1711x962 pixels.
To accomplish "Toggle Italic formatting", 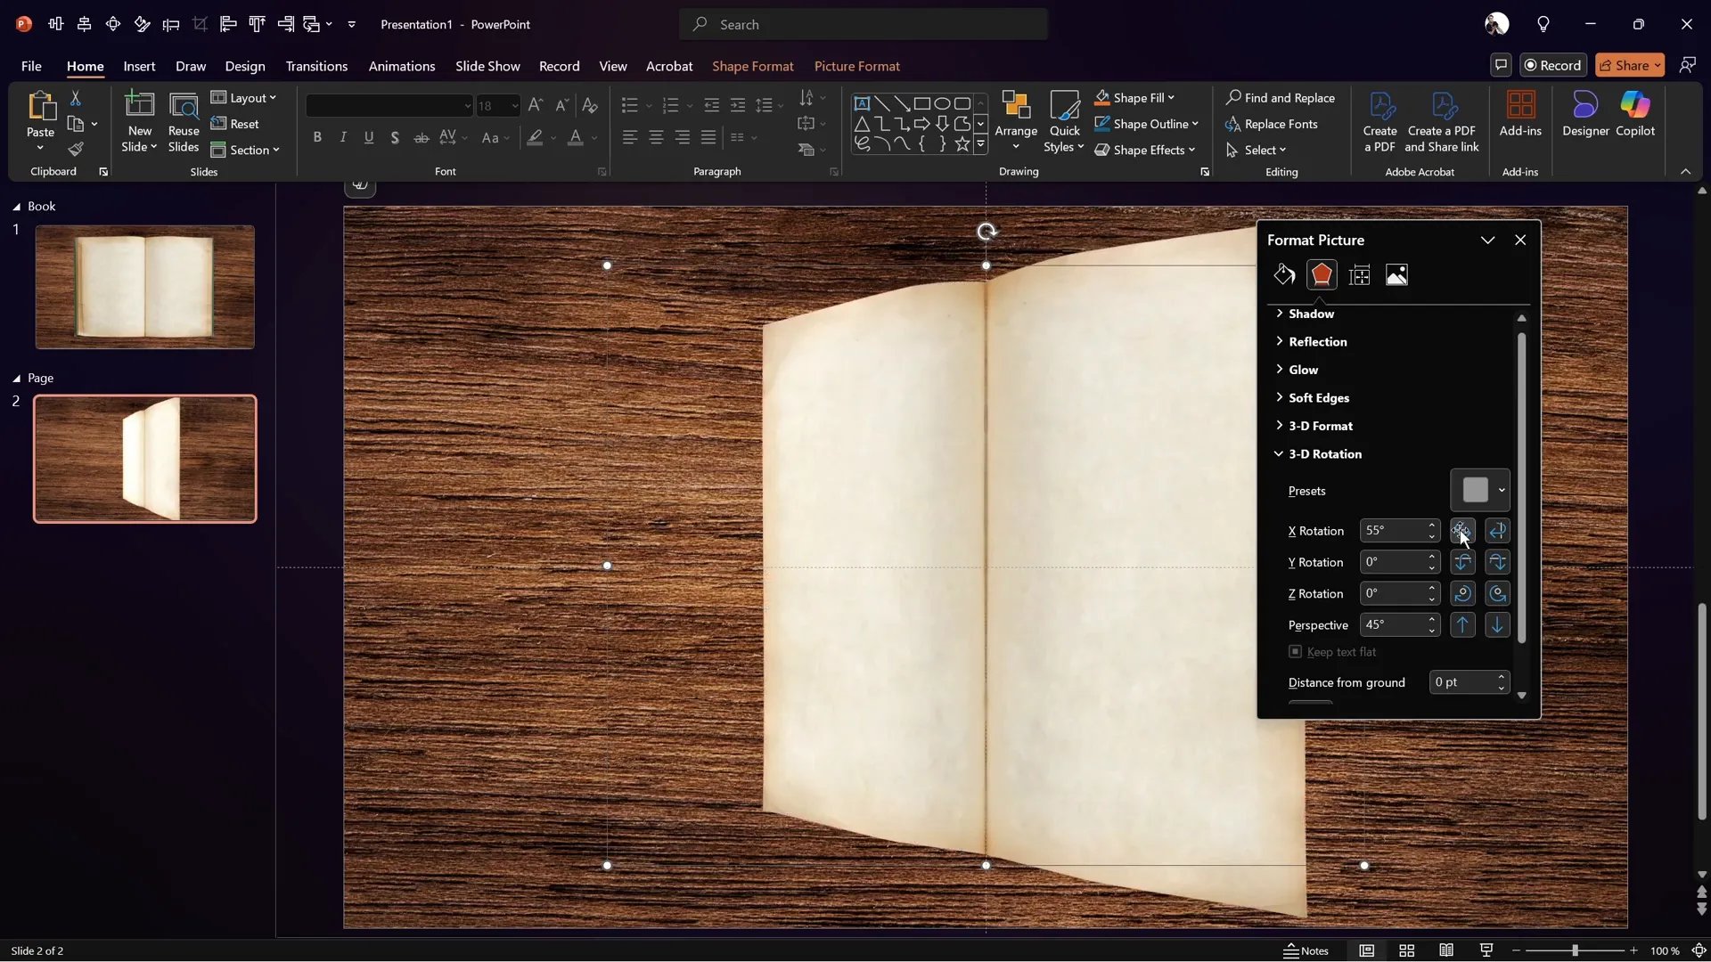I will [343, 137].
